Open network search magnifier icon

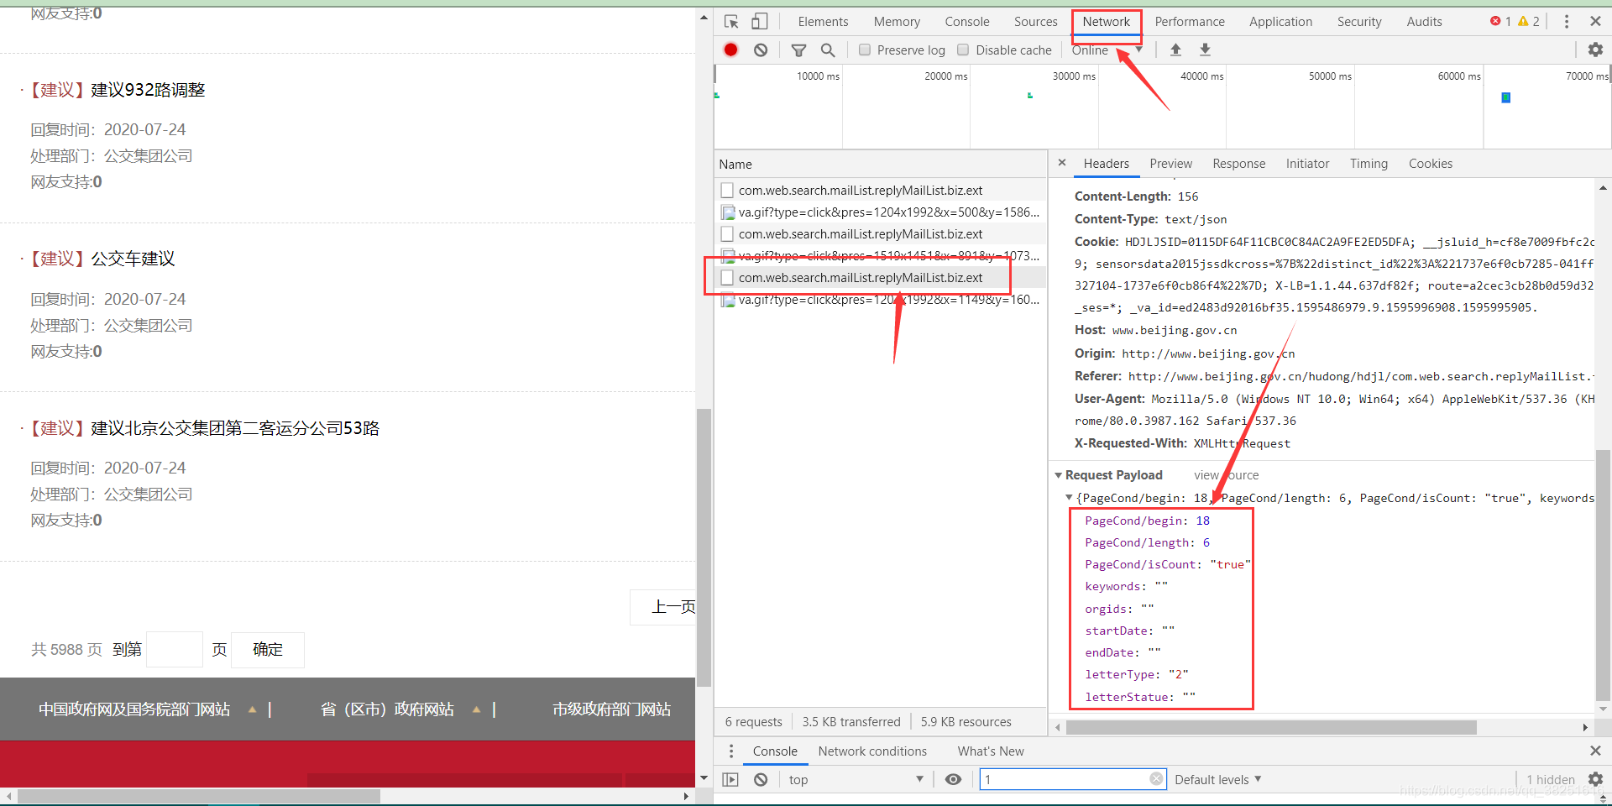(828, 50)
